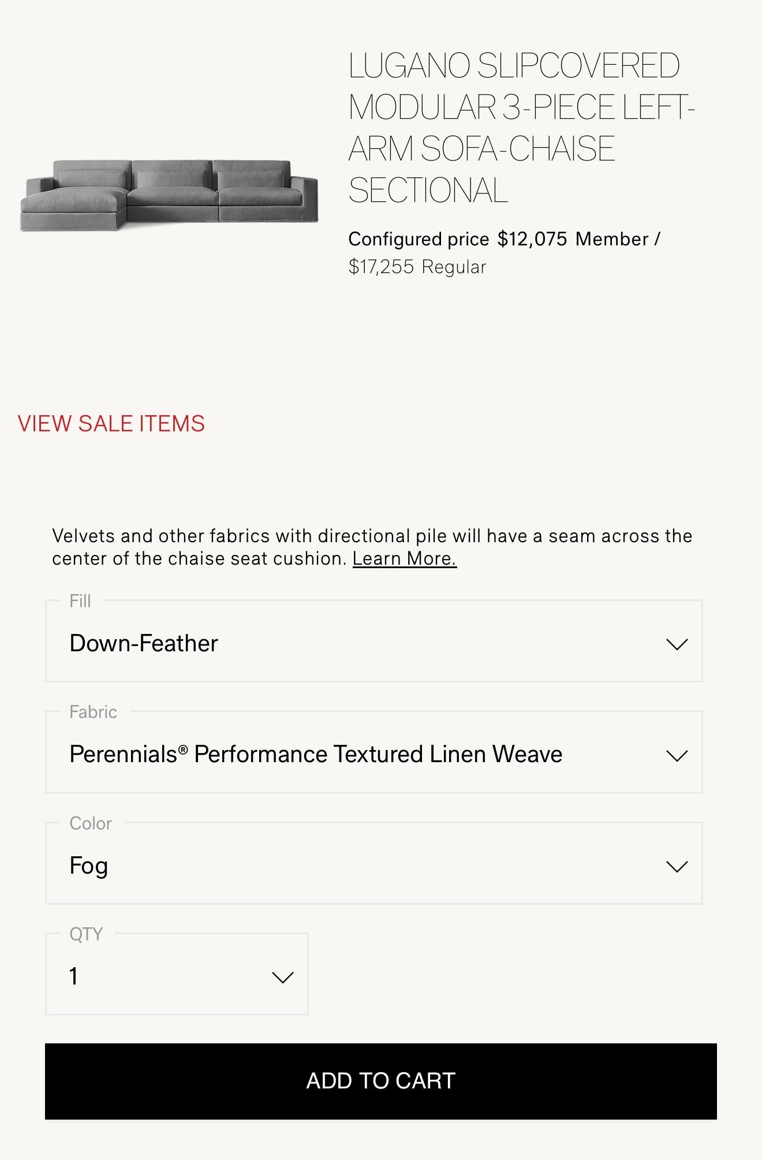Click the QTY dropdown chevron arrow
This screenshot has height=1160, width=762.
[282, 977]
